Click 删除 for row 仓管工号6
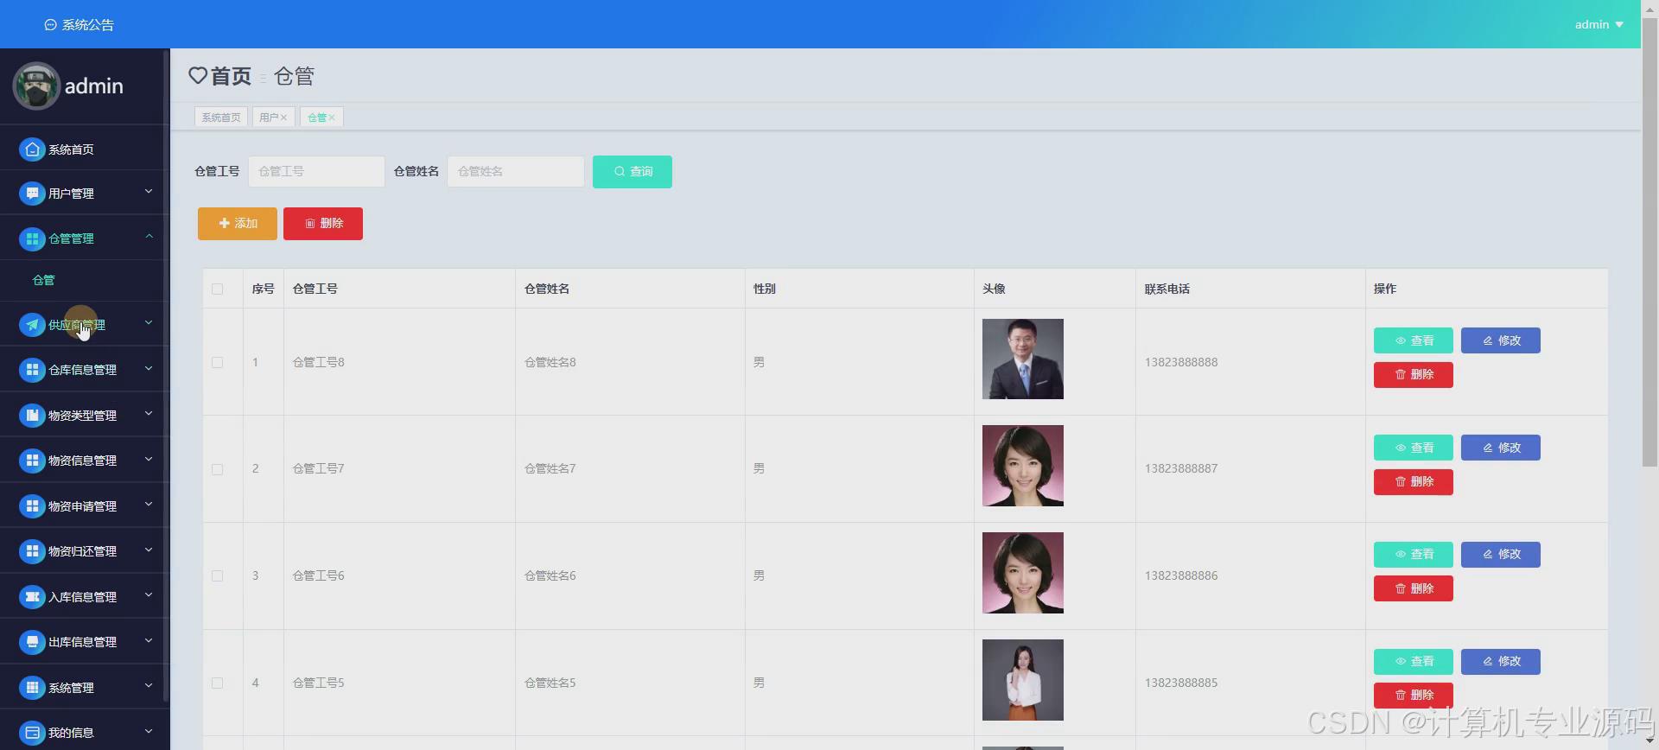The width and height of the screenshot is (1659, 750). point(1414,589)
